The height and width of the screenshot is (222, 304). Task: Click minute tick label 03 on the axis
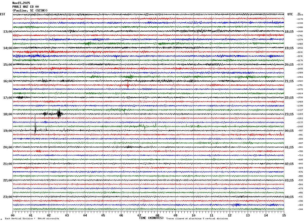(x=67, y=215)
